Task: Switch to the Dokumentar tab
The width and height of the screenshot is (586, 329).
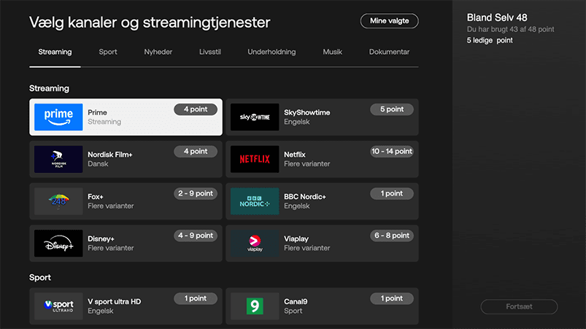Action: coord(389,52)
